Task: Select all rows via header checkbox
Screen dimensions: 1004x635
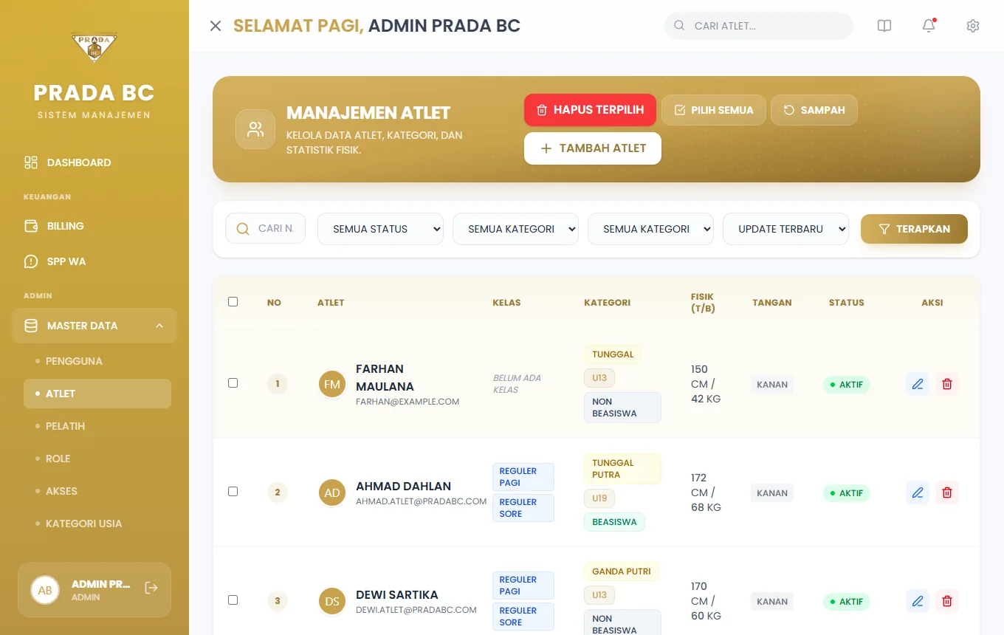Action: (233, 301)
